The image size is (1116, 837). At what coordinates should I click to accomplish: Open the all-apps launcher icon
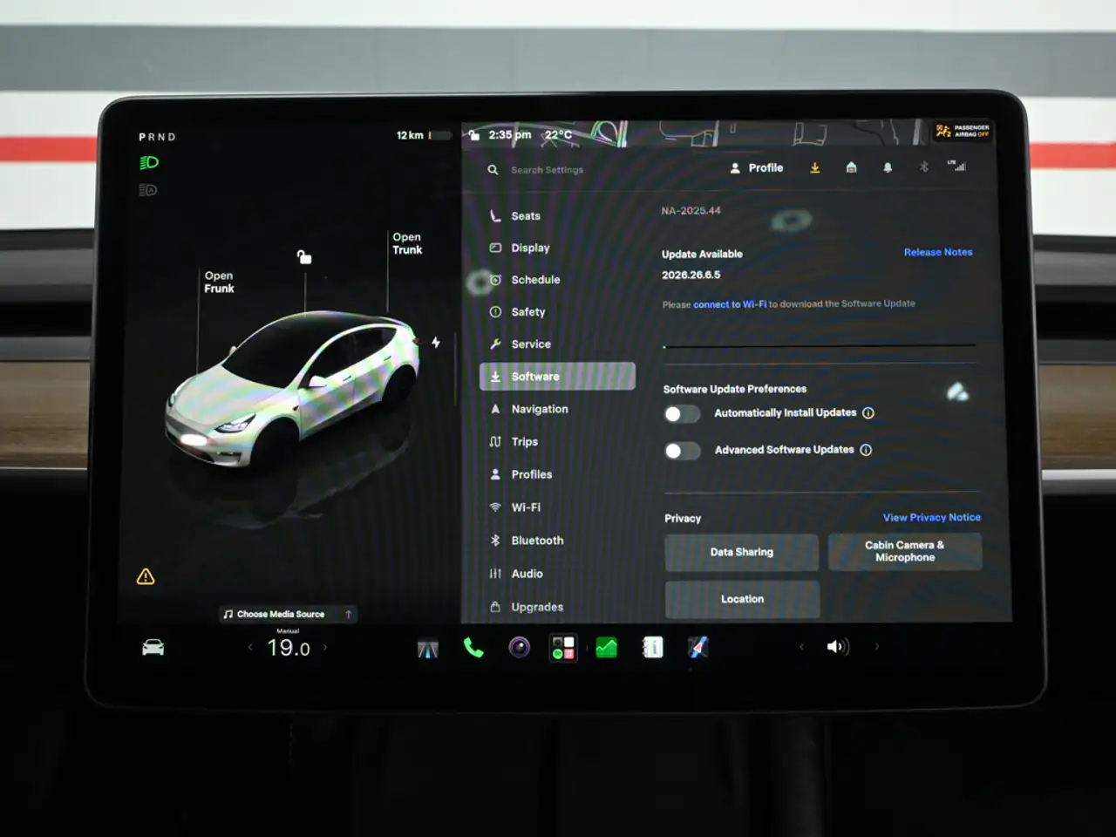click(x=563, y=648)
